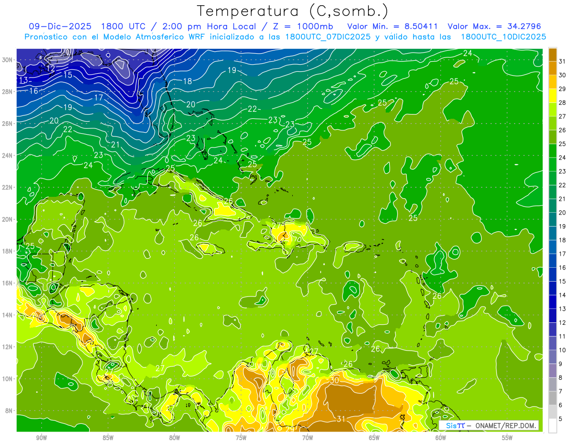Click the 65W longitude axis label

[374, 438]
